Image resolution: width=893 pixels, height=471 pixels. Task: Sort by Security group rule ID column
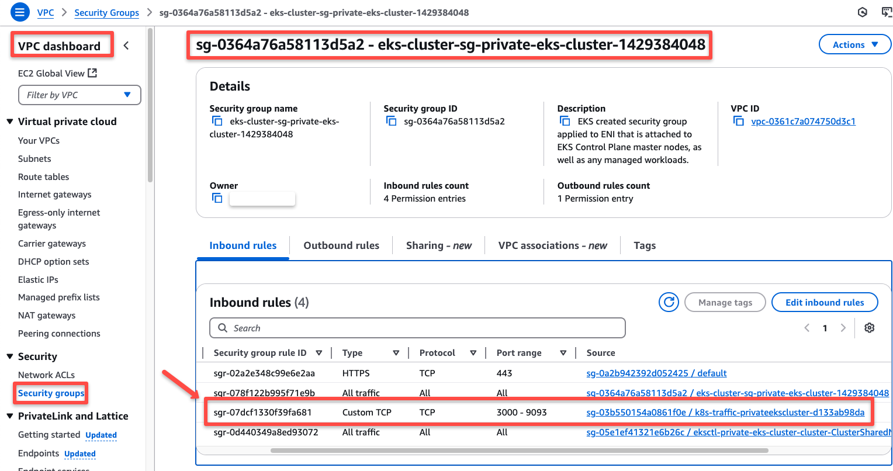point(319,353)
